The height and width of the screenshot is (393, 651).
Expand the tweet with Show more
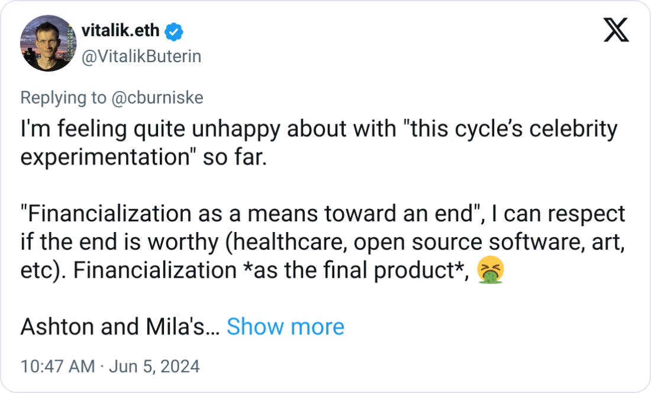pyautogui.click(x=285, y=327)
